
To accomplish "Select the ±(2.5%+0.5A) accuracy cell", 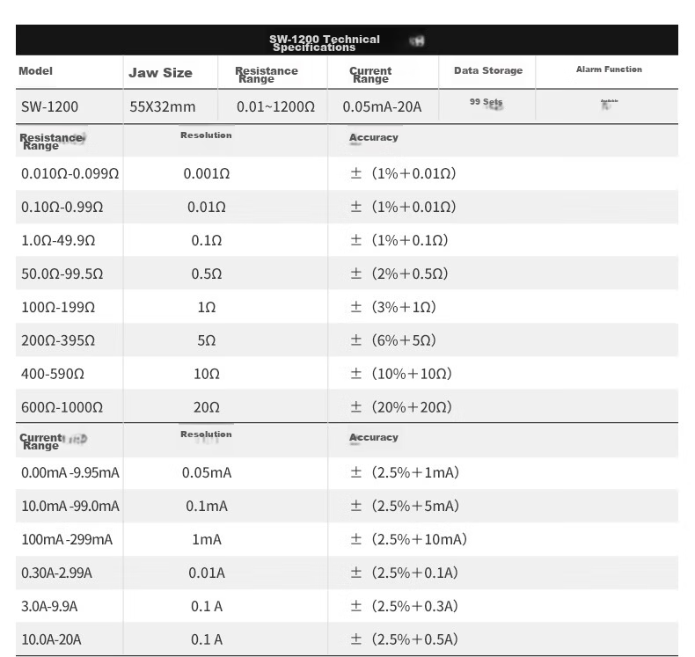I will [404, 639].
